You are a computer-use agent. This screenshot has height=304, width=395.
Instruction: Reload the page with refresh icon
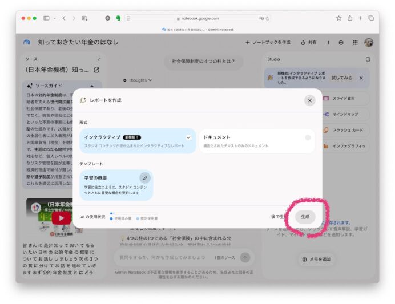(x=267, y=18)
